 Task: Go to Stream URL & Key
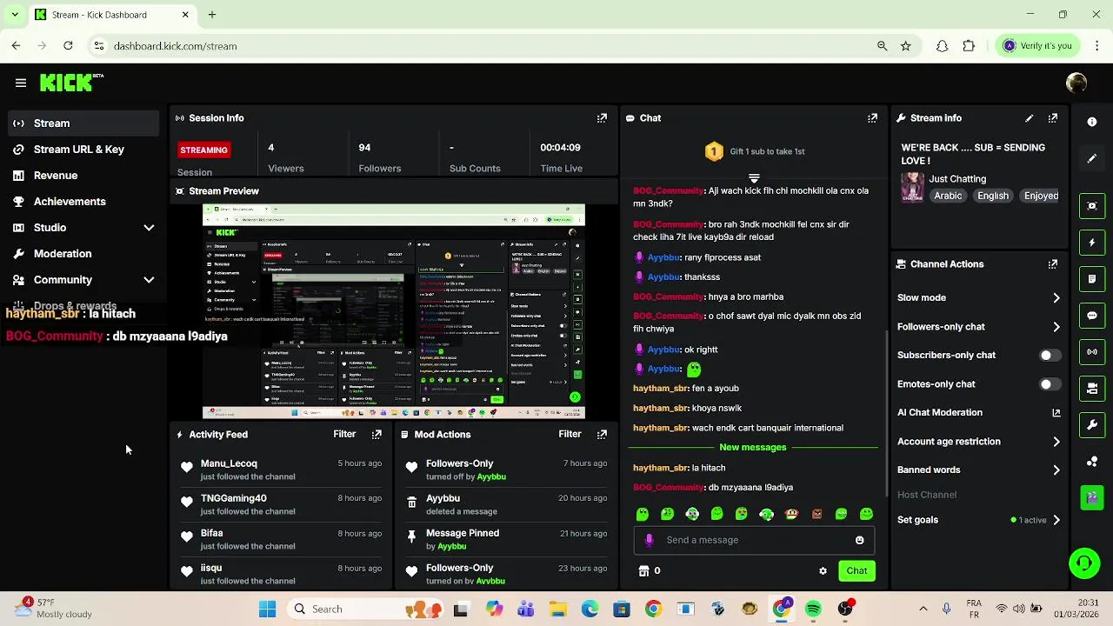[83, 150]
